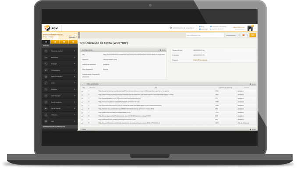Screen dimensions: 297x169
Task: Click the Social Signals megaphone icon
Action: point(46,109)
